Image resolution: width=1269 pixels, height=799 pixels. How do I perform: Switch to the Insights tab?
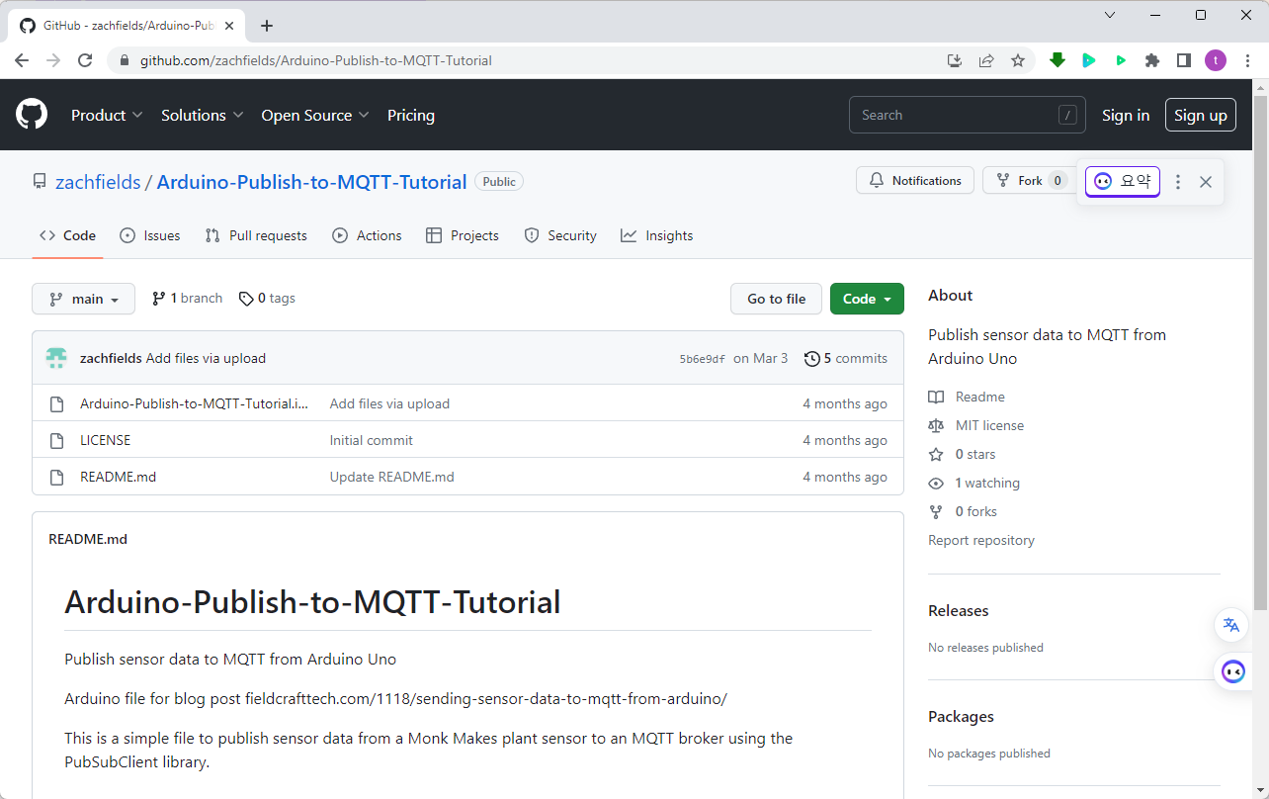click(657, 235)
